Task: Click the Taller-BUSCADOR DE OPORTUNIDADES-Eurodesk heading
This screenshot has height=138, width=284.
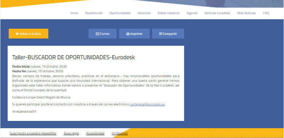Action: pos(73,57)
